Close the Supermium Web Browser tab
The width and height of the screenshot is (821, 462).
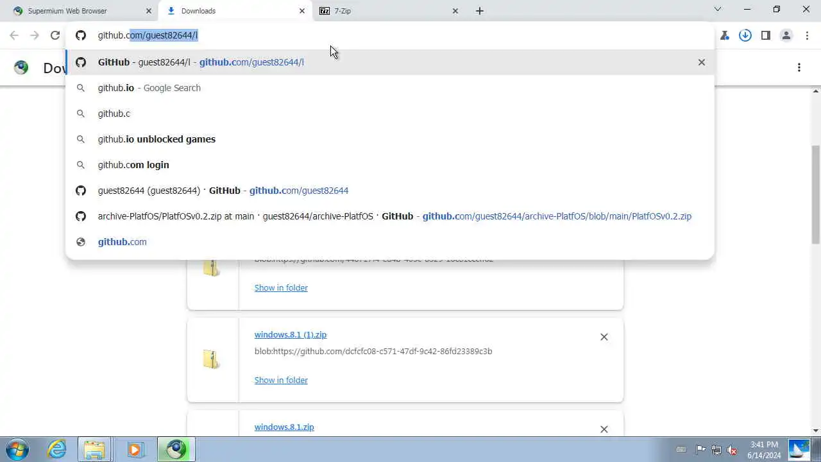tap(149, 11)
